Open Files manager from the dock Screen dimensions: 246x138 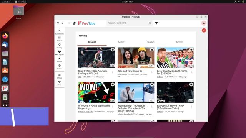[x=5, y=53]
